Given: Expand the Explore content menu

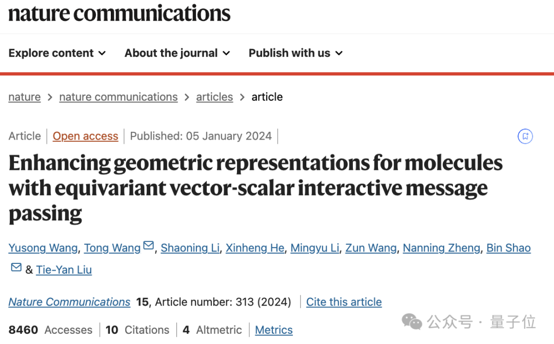Looking at the screenshot, I should (x=57, y=53).
